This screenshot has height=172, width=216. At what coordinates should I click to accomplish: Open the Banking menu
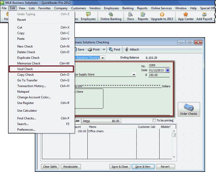[128, 8]
